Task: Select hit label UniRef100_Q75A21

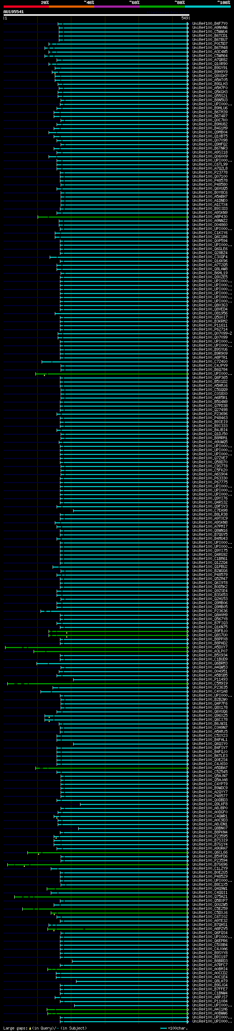Action: click(210, 896)
